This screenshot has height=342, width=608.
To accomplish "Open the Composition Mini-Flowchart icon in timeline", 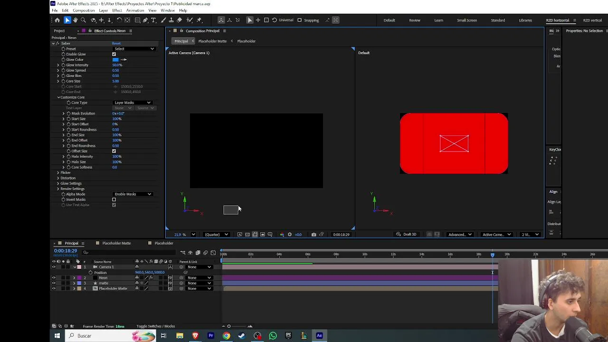I will click(182, 253).
